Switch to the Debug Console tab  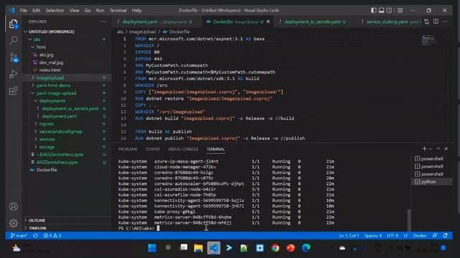click(183, 149)
